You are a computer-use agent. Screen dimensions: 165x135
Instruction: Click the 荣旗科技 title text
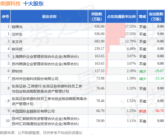coord(10,4)
